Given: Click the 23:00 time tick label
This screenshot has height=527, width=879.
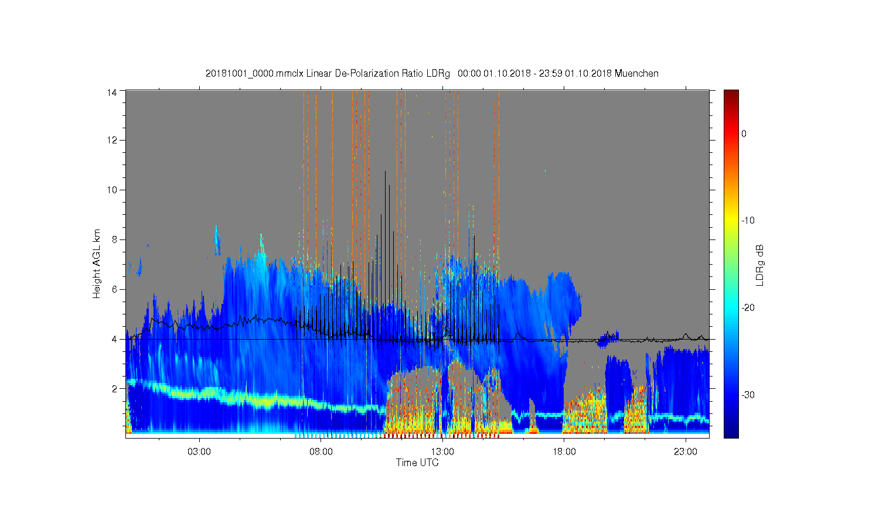Looking at the screenshot, I should pyautogui.click(x=686, y=452).
